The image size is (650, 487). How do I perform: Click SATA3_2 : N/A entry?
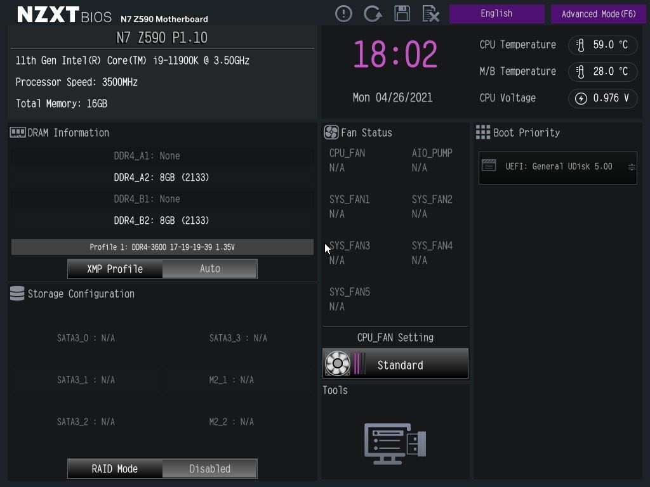click(86, 422)
